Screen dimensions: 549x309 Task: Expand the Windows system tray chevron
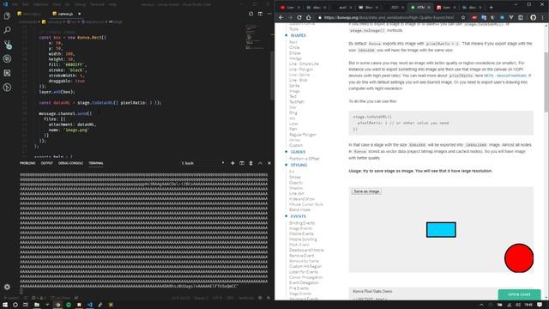(481, 305)
